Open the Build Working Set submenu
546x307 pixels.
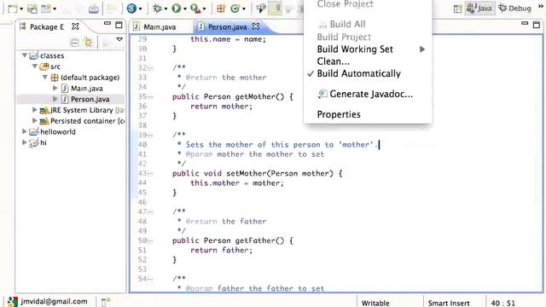tap(368, 49)
